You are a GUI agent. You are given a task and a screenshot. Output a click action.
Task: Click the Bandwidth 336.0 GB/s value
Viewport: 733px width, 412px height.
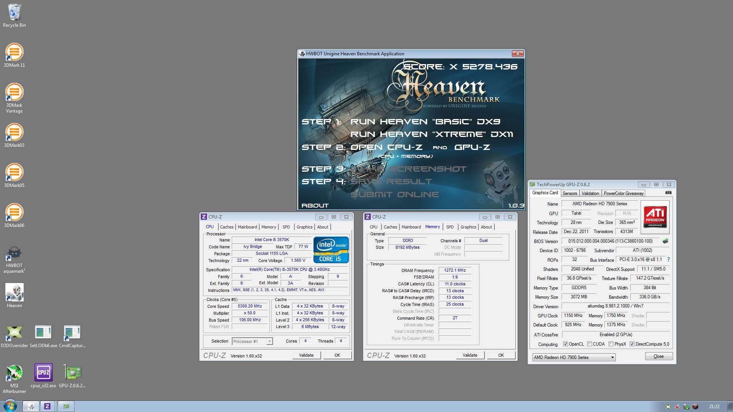pyautogui.click(x=650, y=297)
